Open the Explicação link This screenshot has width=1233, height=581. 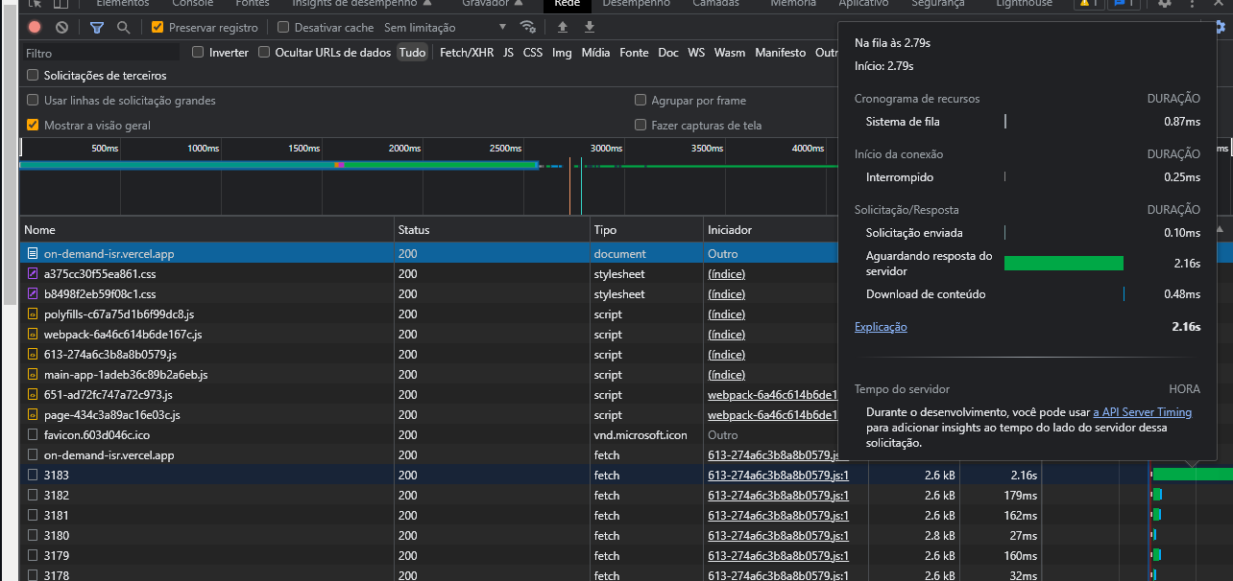tap(881, 327)
